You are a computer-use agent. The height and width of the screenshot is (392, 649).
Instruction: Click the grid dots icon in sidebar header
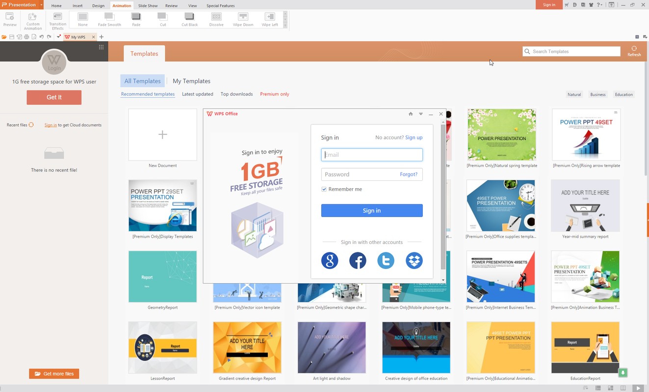pos(101,47)
